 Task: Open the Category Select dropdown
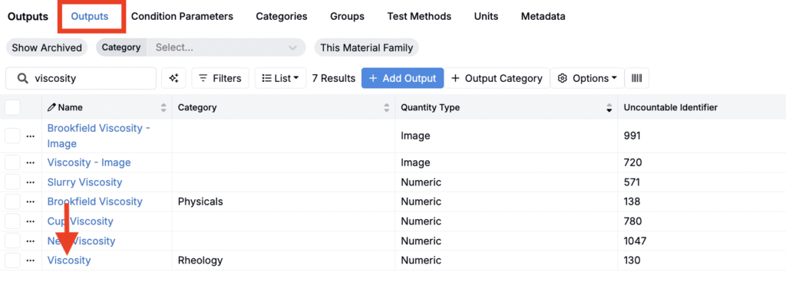coord(226,48)
